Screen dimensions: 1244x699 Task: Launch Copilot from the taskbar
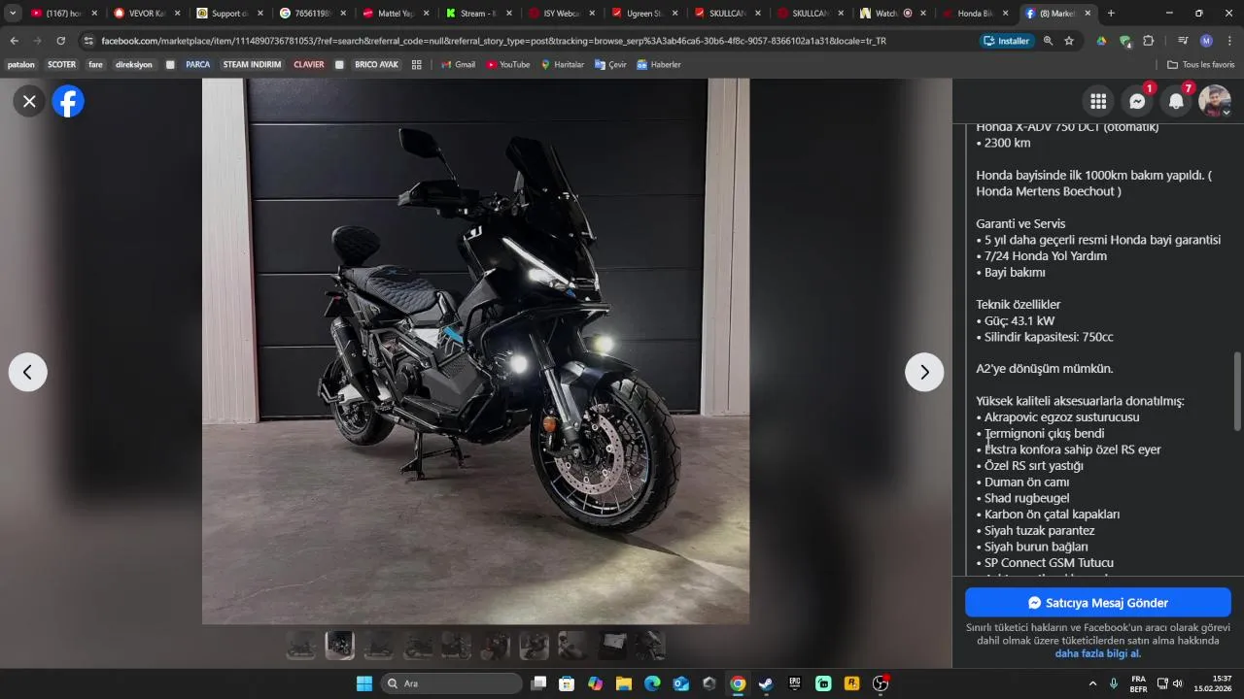[x=595, y=683]
